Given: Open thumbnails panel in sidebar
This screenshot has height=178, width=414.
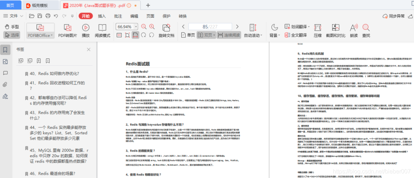Looking at the screenshot, I should [5, 61].
